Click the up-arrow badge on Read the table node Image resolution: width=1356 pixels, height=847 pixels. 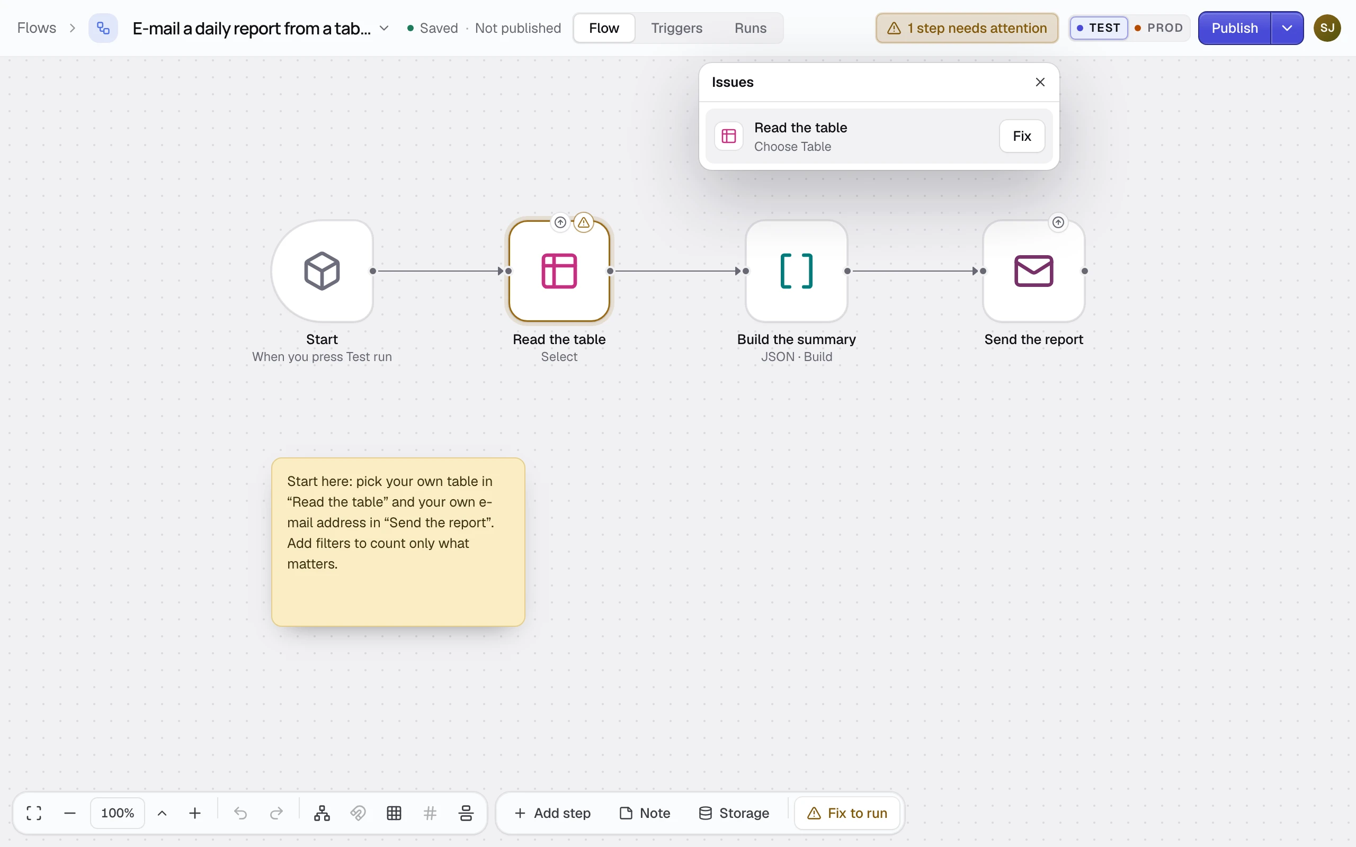[560, 222]
